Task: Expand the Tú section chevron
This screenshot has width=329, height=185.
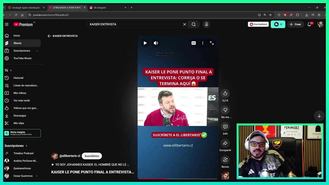Action: click(11, 70)
